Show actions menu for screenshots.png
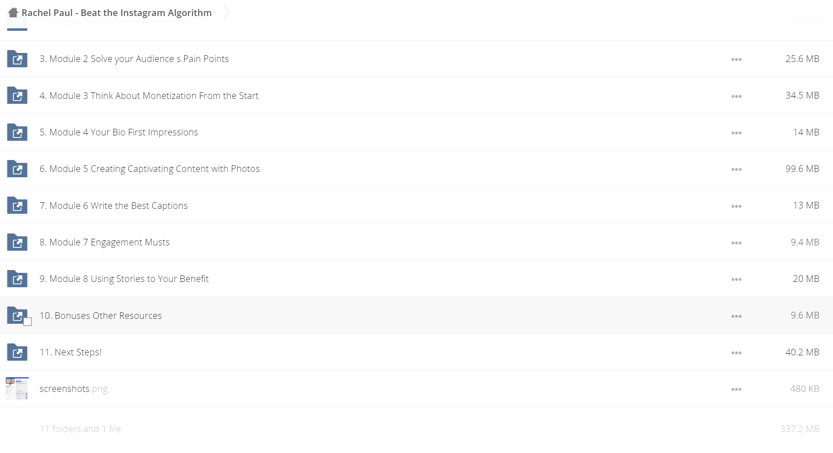 (736, 389)
